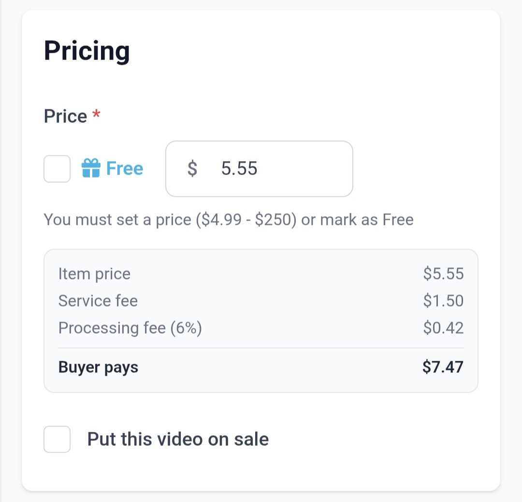Click the divider line above Buyer pays
The width and height of the screenshot is (522, 502).
[261, 348]
